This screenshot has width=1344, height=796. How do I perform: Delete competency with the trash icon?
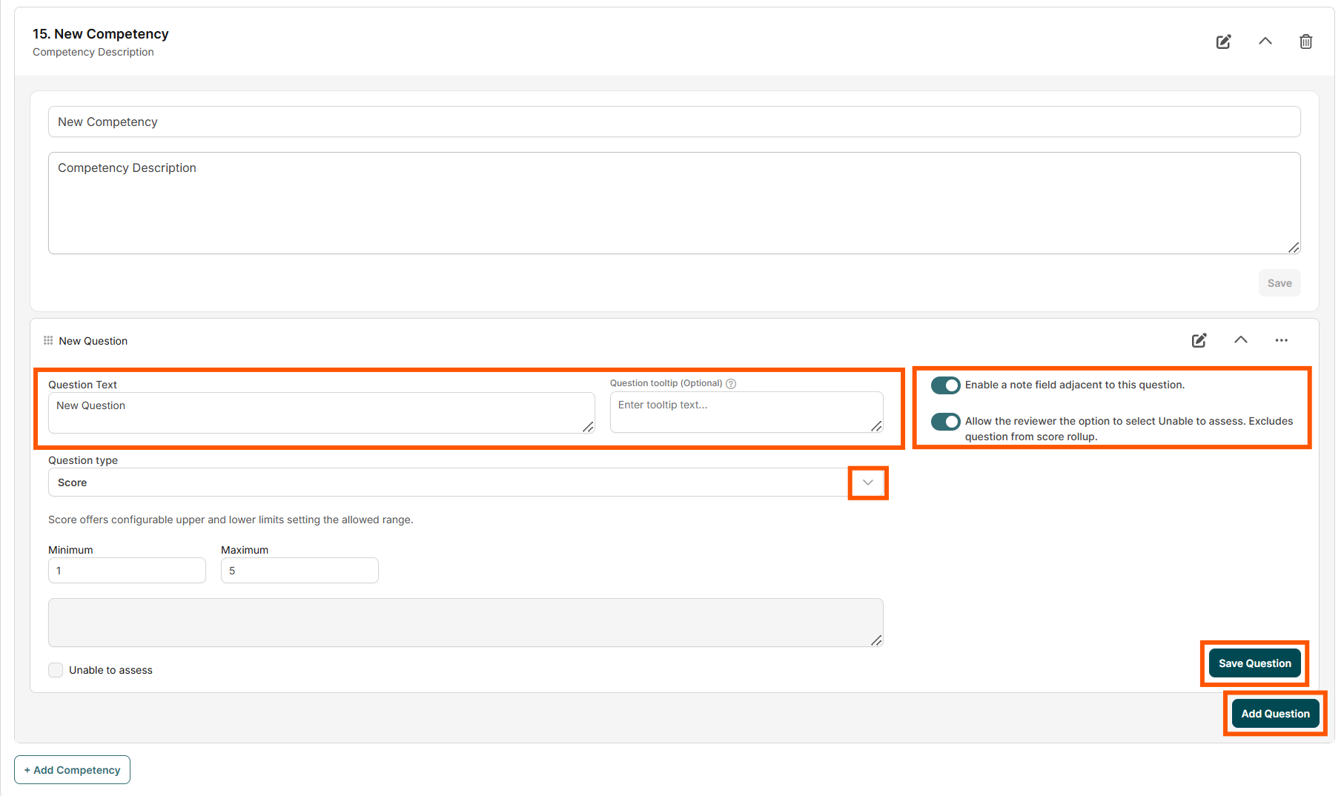pyautogui.click(x=1305, y=42)
